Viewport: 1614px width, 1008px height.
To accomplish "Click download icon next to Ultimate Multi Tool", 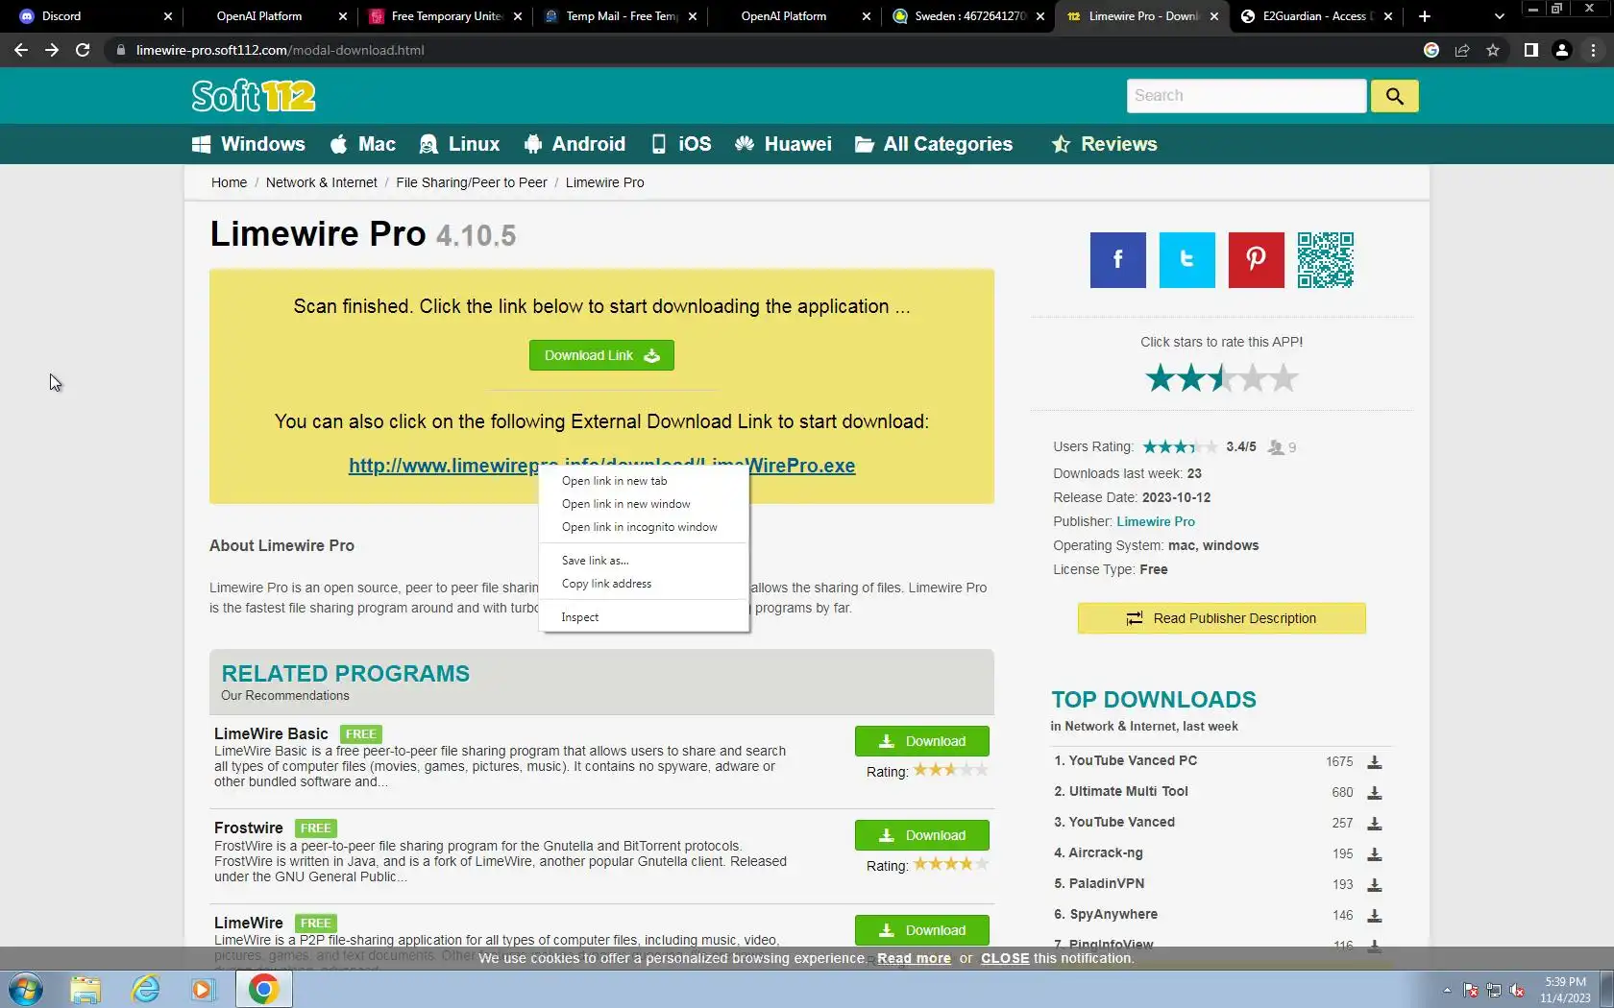I will point(1374,792).
